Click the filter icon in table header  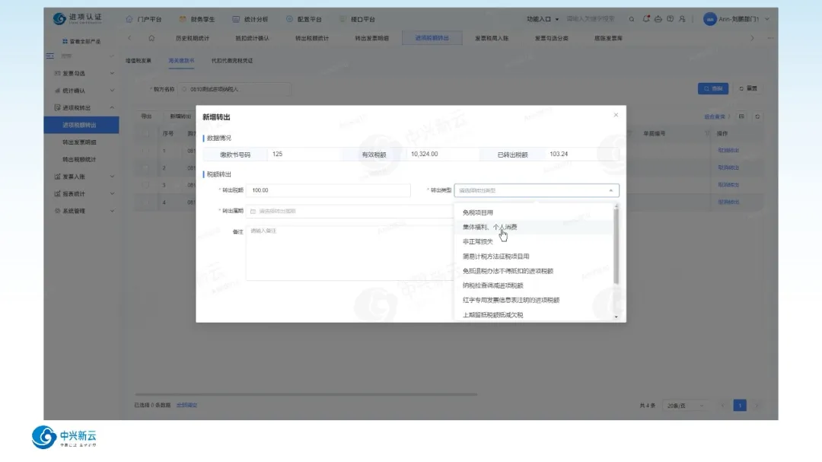pyautogui.click(x=707, y=133)
